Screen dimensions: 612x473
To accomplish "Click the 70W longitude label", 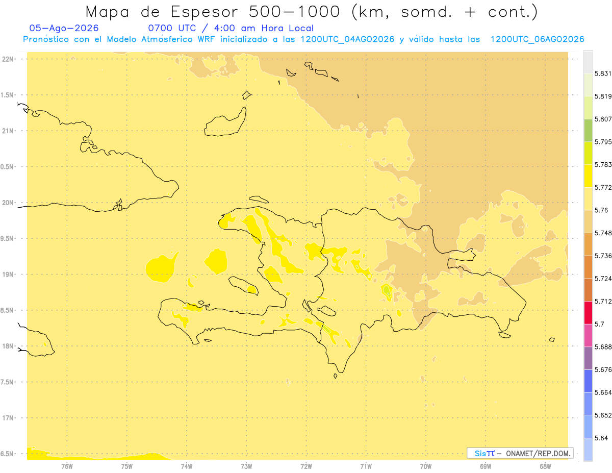I will pyautogui.click(x=426, y=466).
